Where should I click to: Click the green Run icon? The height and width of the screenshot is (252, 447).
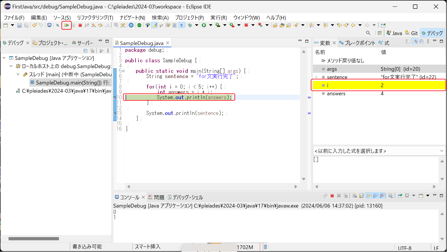[x=204, y=25]
